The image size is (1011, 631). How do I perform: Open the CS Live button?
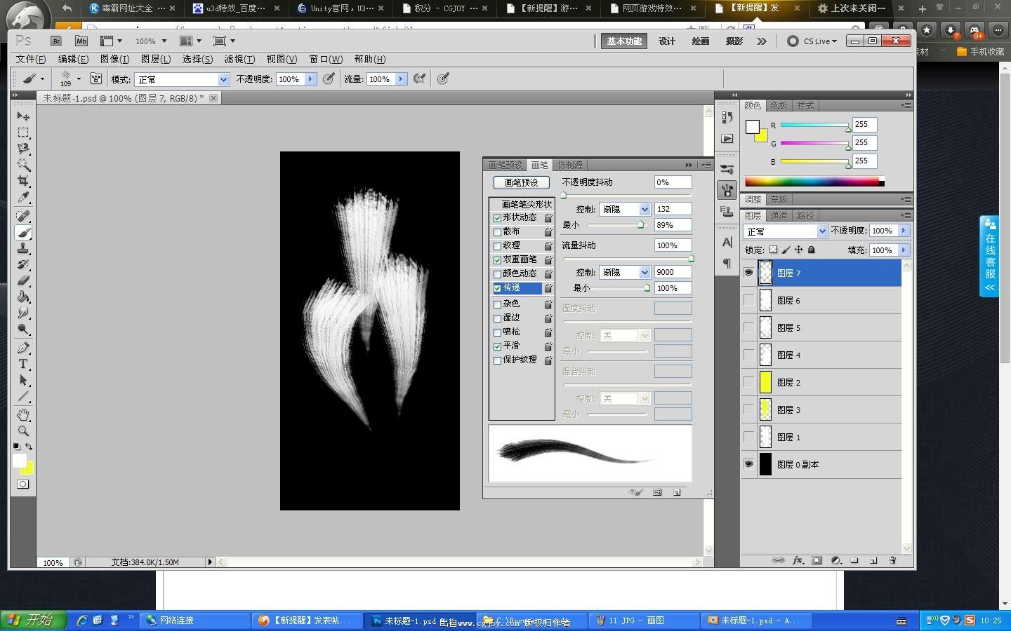[812, 41]
